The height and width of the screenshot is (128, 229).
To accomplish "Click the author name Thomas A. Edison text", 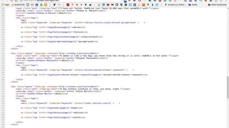I will [x=87, y=11].
